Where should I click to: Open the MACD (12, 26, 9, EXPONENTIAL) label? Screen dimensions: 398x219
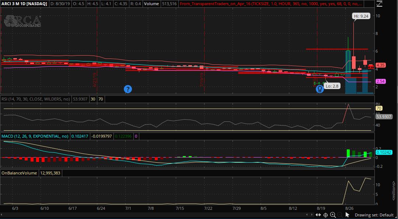[35, 136]
